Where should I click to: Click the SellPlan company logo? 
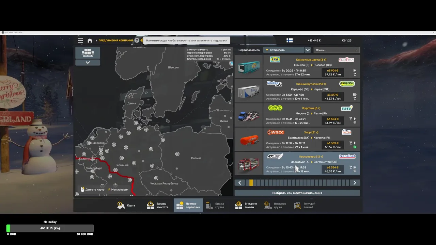pyautogui.click(x=346, y=60)
